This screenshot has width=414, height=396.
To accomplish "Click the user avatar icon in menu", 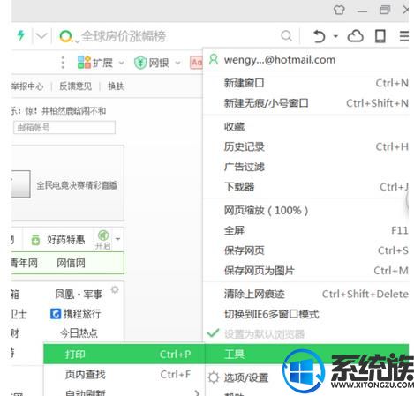I will tap(214, 60).
